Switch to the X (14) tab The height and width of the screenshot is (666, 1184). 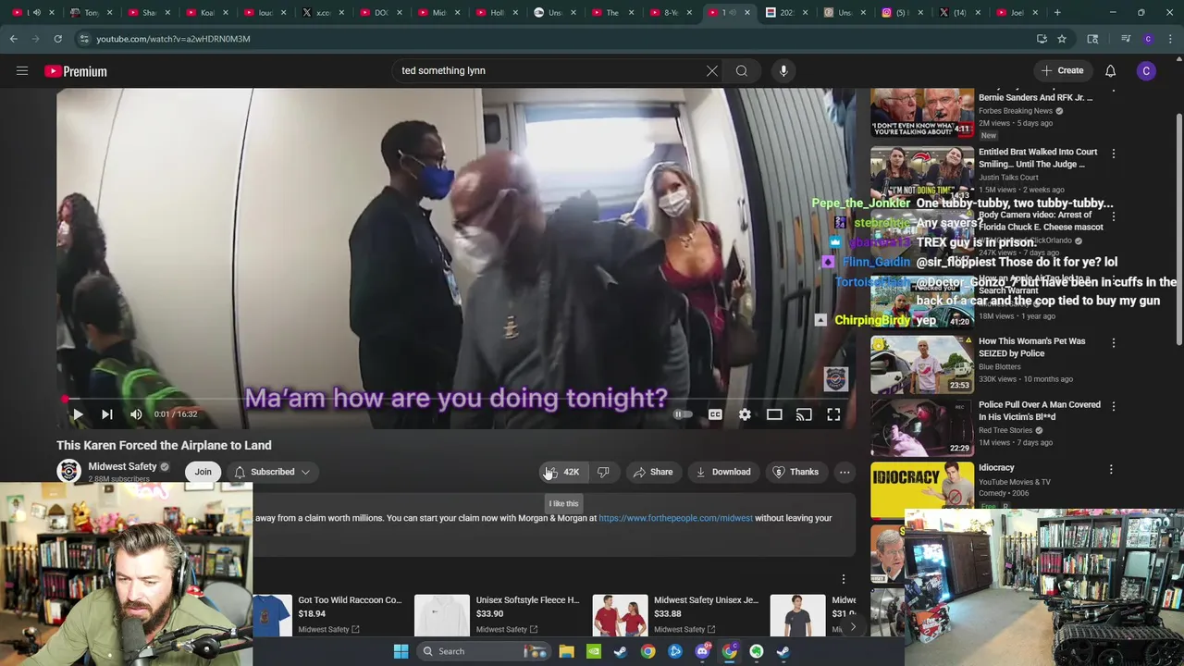point(958,13)
